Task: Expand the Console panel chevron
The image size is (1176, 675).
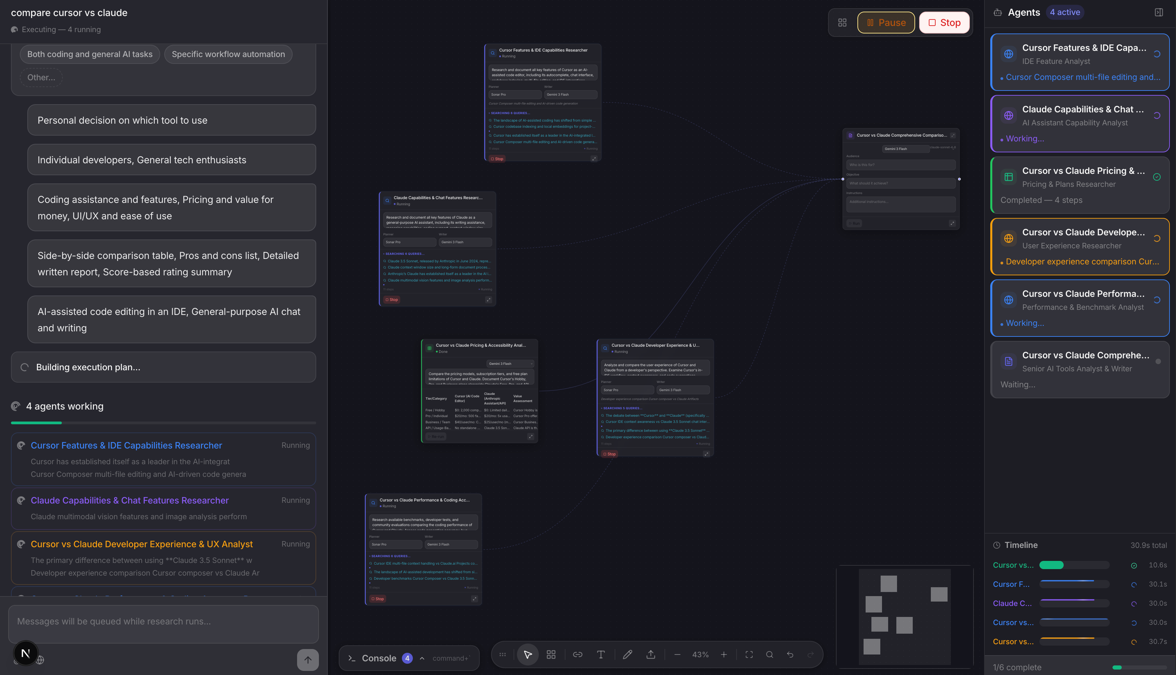Action: (x=422, y=658)
